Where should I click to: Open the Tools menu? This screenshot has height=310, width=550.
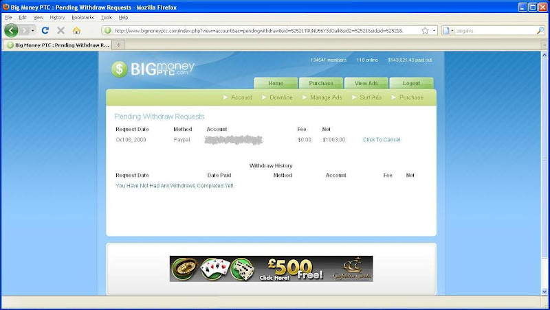tap(107, 17)
